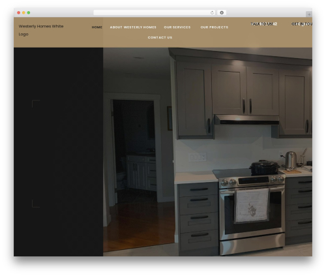The height and width of the screenshot is (276, 326).
Task: Click the Westerly Homes White Logo link
Action: point(41,30)
